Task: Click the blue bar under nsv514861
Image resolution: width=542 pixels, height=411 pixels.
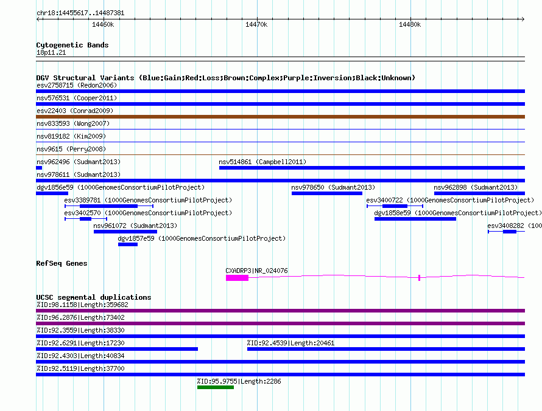Action: click(372, 168)
